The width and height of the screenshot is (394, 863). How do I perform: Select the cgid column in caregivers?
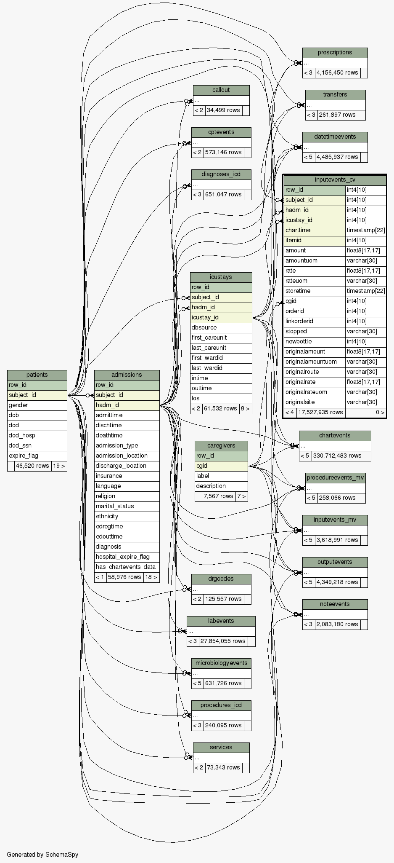(221, 466)
